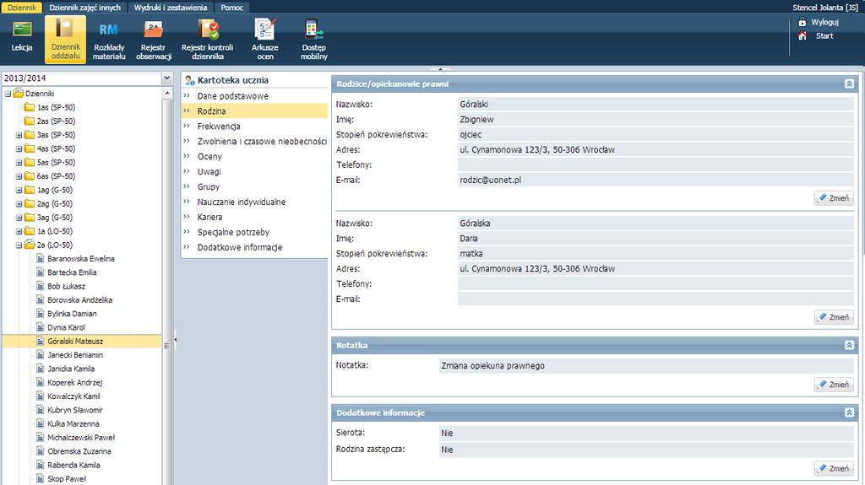Open the Lekcja ribbon icon

tap(22, 30)
